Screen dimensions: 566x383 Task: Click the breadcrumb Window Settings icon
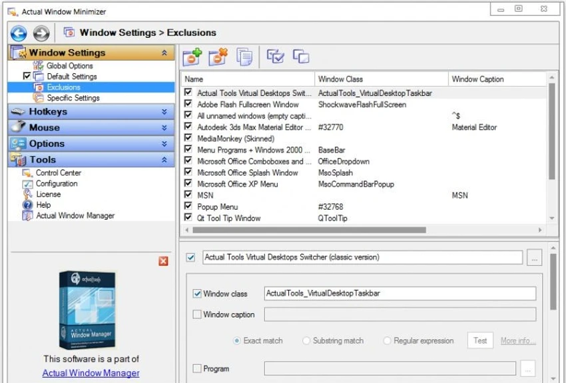tap(69, 33)
